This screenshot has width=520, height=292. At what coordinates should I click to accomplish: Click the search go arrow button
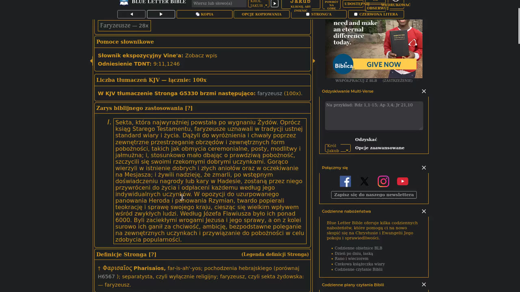point(275,4)
